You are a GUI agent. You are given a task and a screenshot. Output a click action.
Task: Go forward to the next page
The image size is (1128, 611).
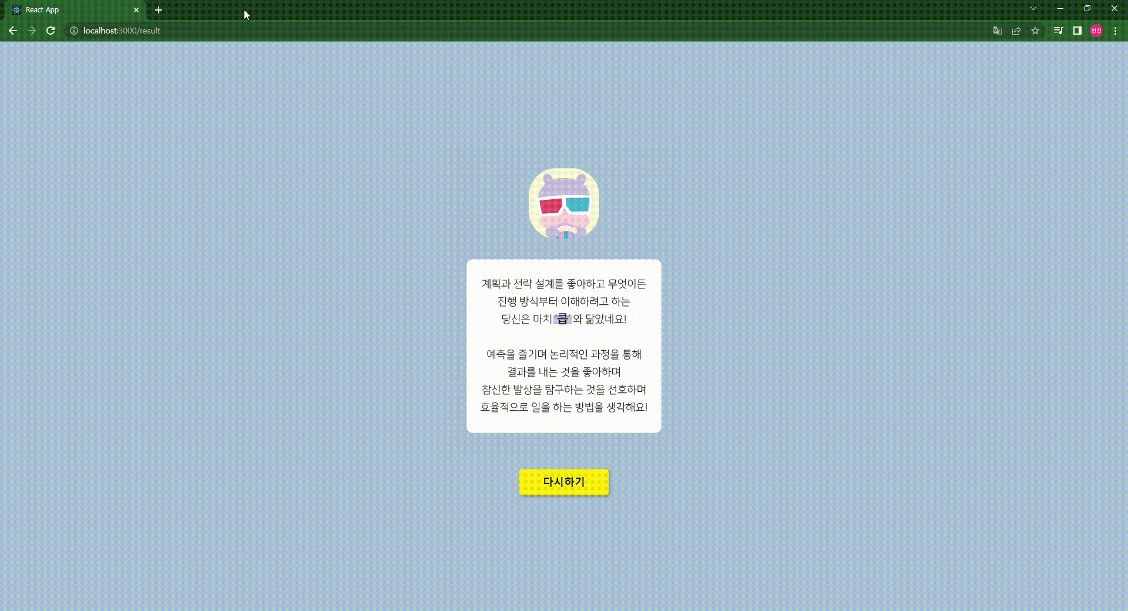pos(32,31)
